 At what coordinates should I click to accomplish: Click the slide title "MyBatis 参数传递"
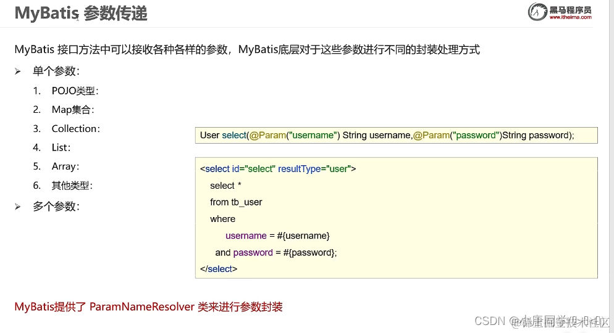point(81,14)
